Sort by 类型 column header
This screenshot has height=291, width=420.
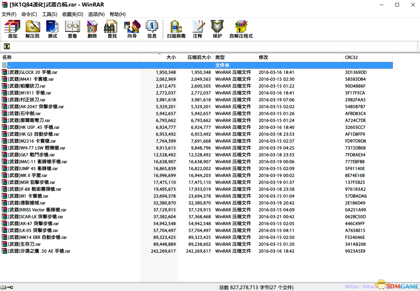coord(235,57)
